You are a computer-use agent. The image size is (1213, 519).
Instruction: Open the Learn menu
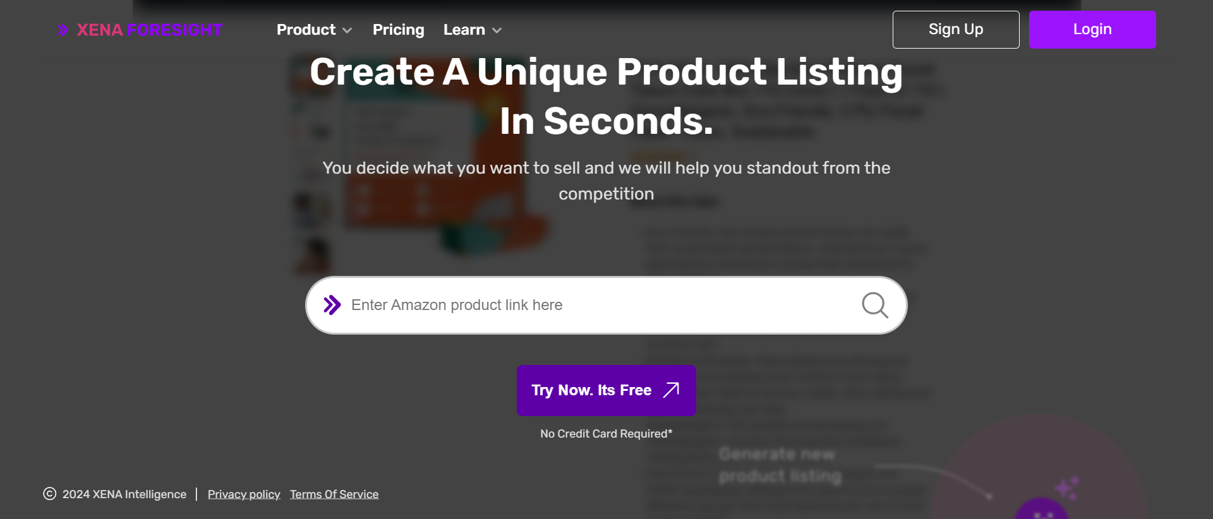point(464,30)
